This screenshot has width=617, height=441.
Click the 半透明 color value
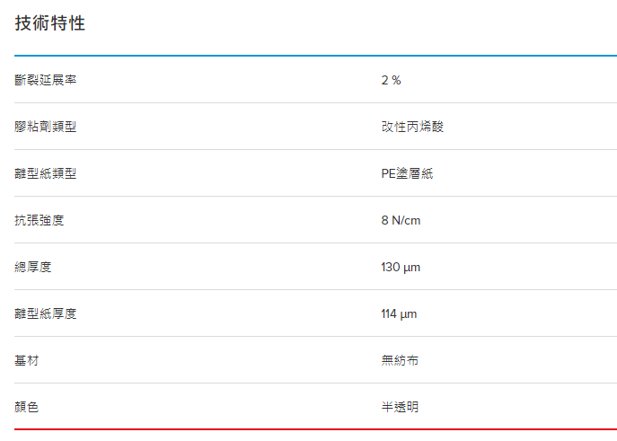tap(400, 407)
